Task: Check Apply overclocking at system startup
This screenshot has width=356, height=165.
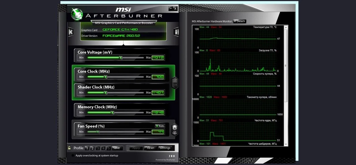Action: (73, 156)
